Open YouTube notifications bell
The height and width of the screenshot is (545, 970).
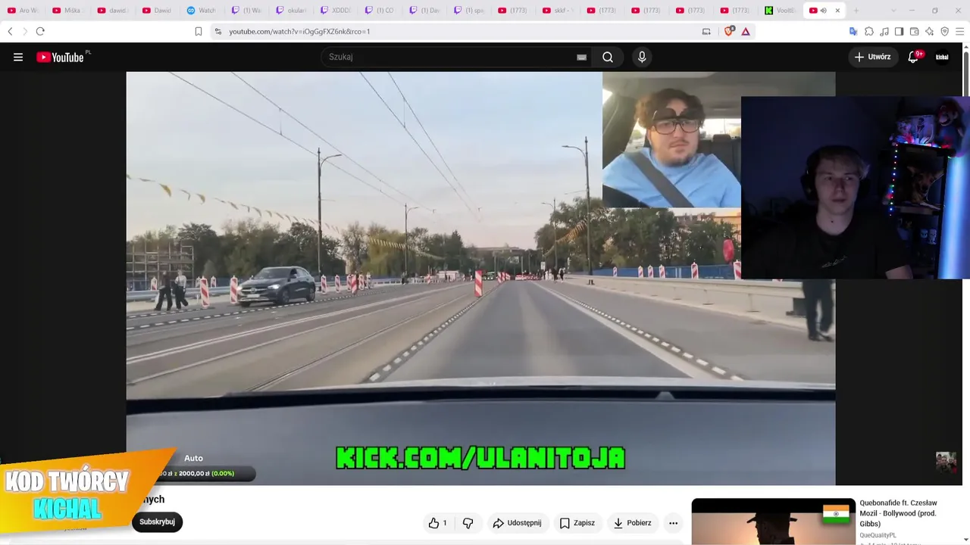pyautogui.click(x=913, y=57)
